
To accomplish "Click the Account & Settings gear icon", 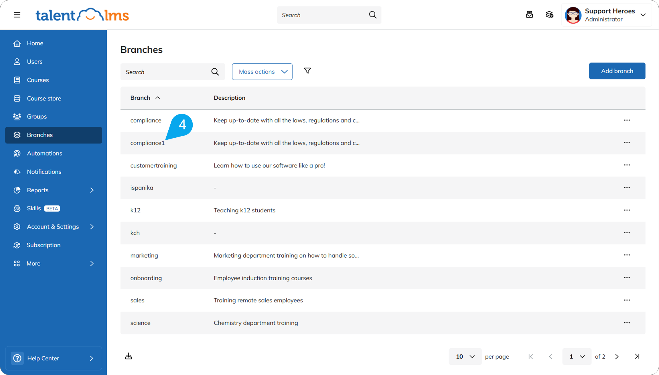I will pyautogui.click(x=17, y=226).
